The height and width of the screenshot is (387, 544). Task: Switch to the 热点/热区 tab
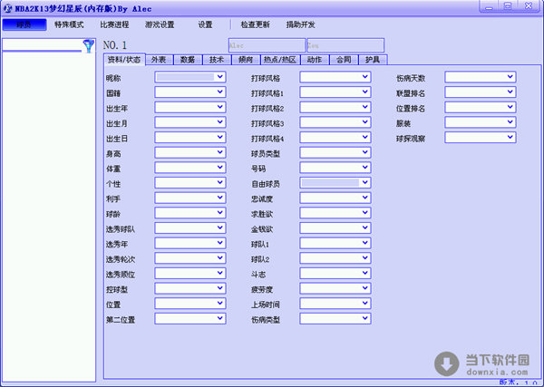280,60
